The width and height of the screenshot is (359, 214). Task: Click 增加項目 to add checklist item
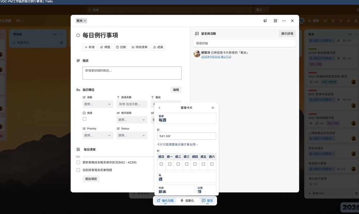pyautogui.click(x=91, y=178)
